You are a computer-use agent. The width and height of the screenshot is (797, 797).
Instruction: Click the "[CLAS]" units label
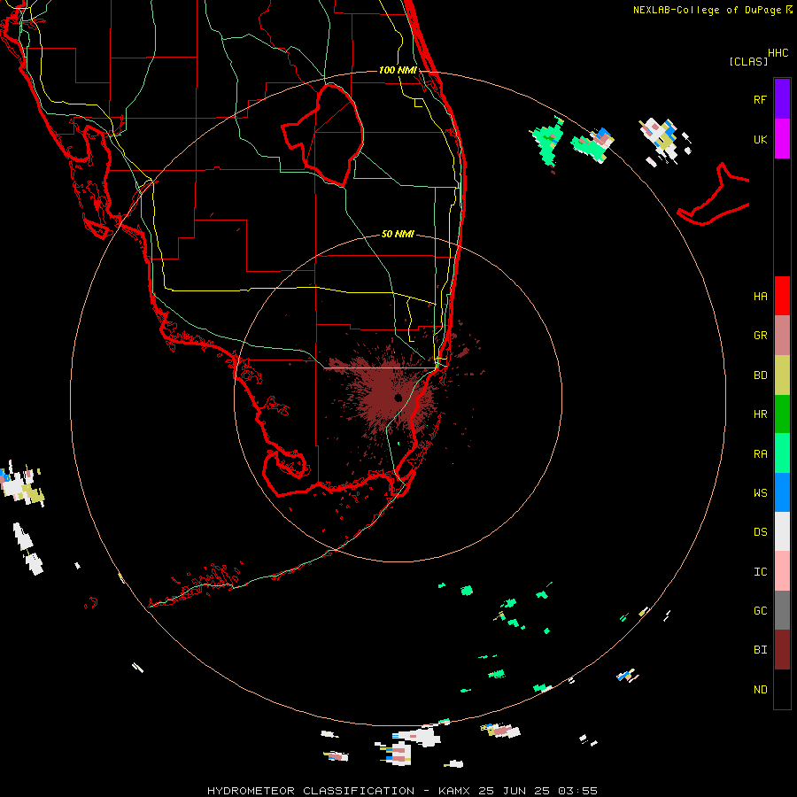click(x=748, y=61)
